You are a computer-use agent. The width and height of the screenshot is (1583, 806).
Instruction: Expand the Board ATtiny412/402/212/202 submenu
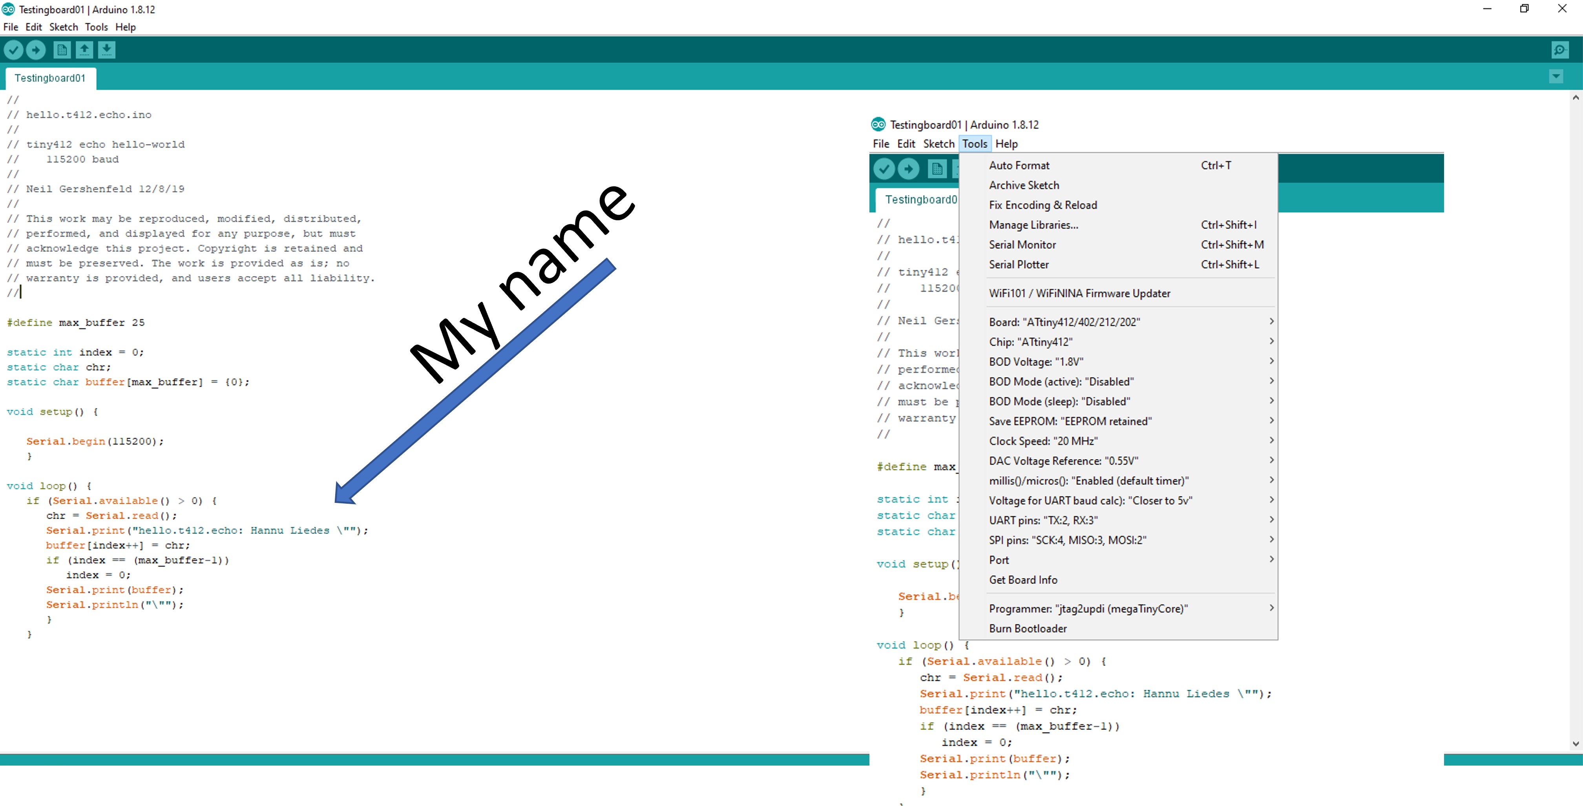1118,322
